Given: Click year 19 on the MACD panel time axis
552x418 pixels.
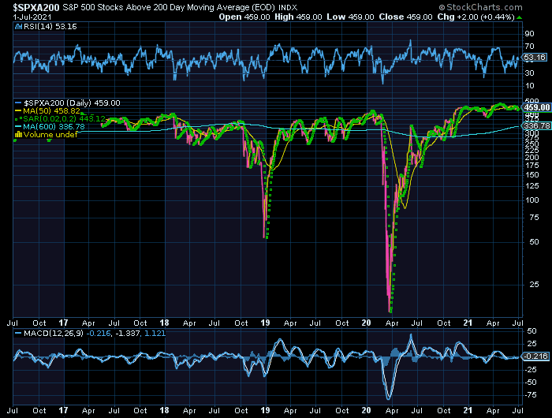Looking at the screenshot, I should point(265,411).
